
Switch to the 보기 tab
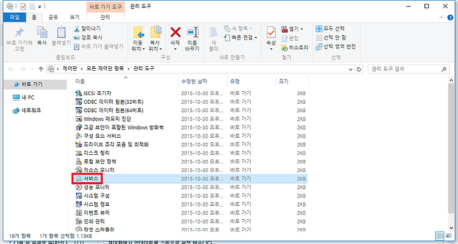point(74,17)
